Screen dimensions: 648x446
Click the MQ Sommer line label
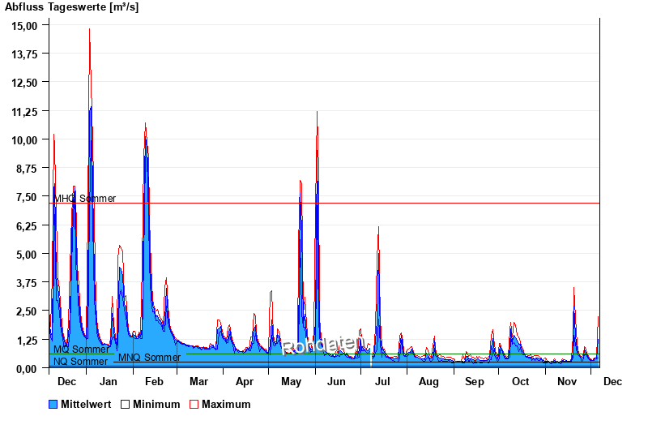pos(81,350)
